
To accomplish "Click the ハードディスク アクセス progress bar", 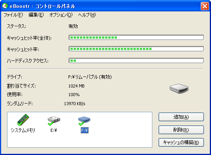I will 136,60.
